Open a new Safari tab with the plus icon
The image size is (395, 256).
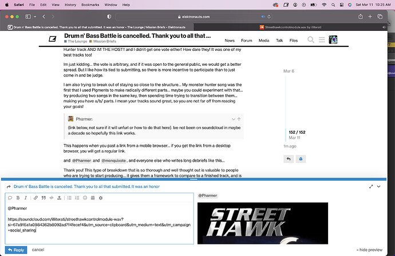tap(370, 17)
